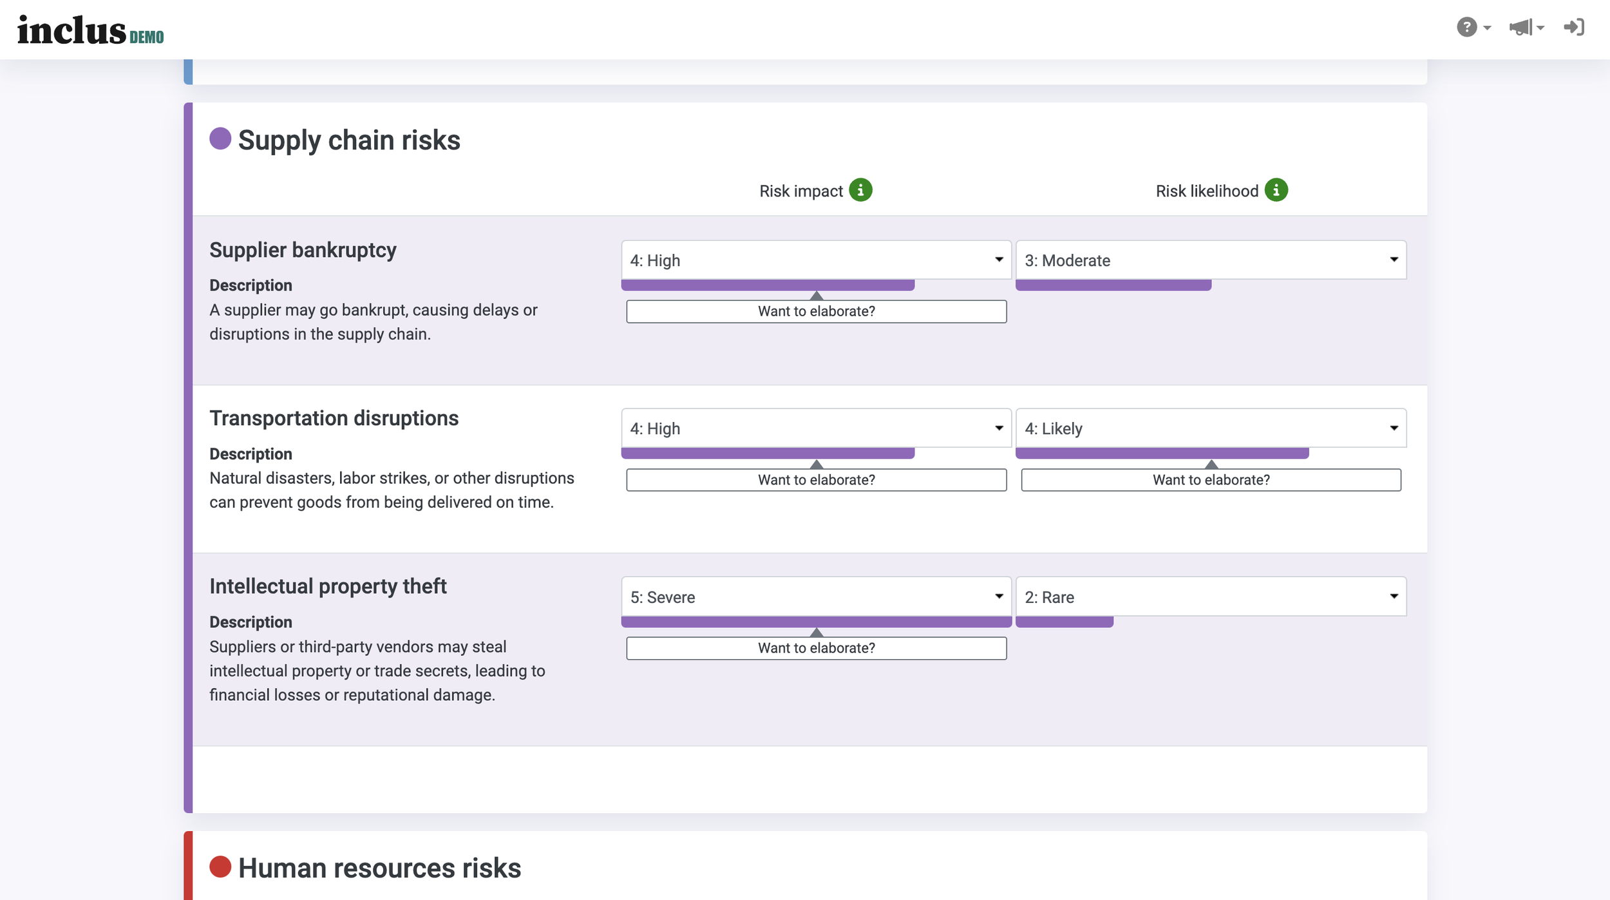Viewport: 1610px width, 900px height.
Task: Elaborate on Intellectual property theft impact
Action: coord(816,648)
